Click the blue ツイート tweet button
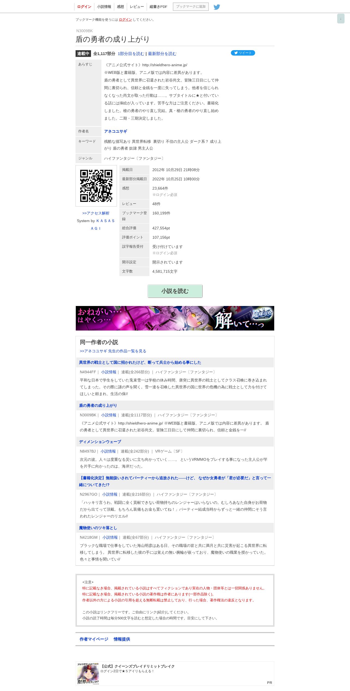 243,53
